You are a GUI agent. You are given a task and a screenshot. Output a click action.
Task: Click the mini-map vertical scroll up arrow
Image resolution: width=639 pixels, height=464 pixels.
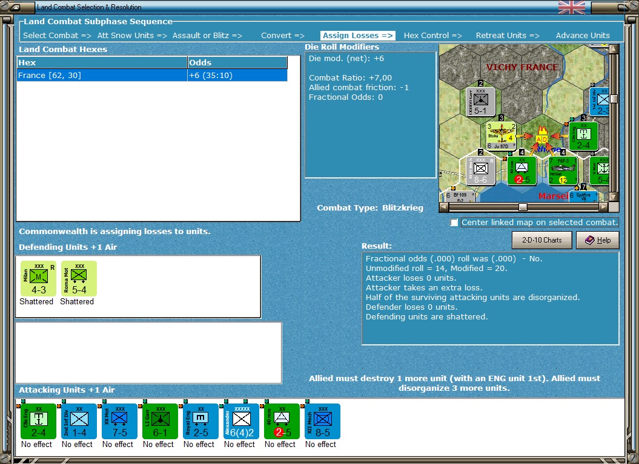614,49
